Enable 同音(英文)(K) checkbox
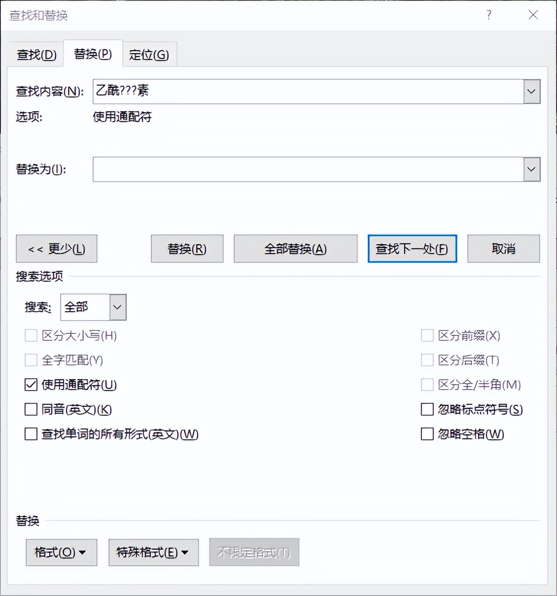This screenshot has height=596, width=557. [31, 409]
